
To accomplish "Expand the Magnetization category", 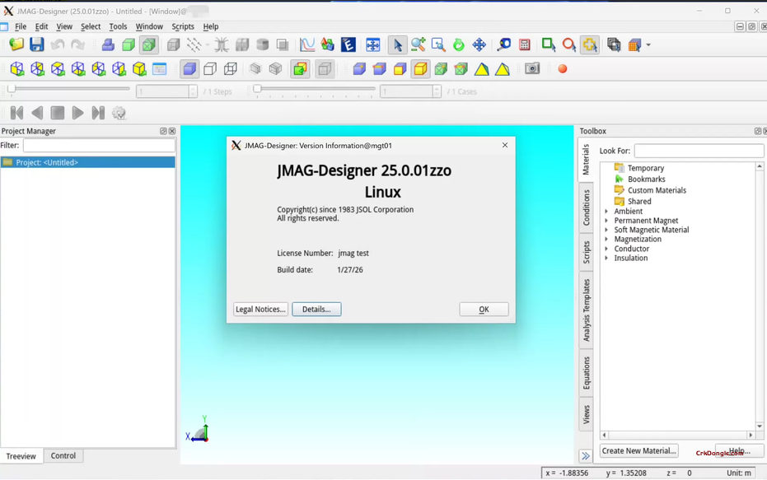I will (606, 239).
